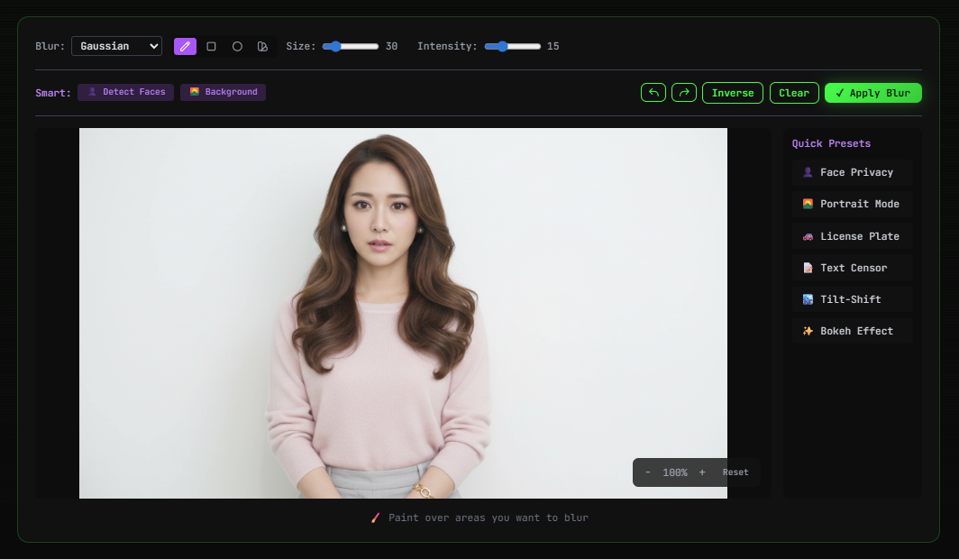Redo the blur stroke

(x=683, y=92)
